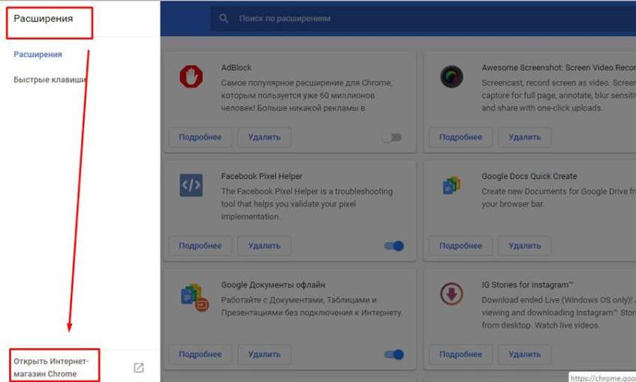The height and width of the screenshot is (382, 636).
Task: Click the Facebook Pixel Helper code icon
Action: point(191,185)
